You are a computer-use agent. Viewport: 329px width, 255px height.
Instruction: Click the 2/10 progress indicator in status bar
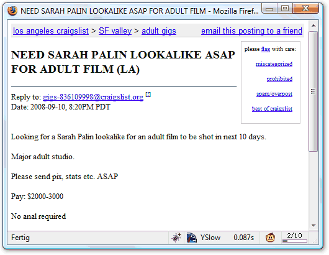295,238
